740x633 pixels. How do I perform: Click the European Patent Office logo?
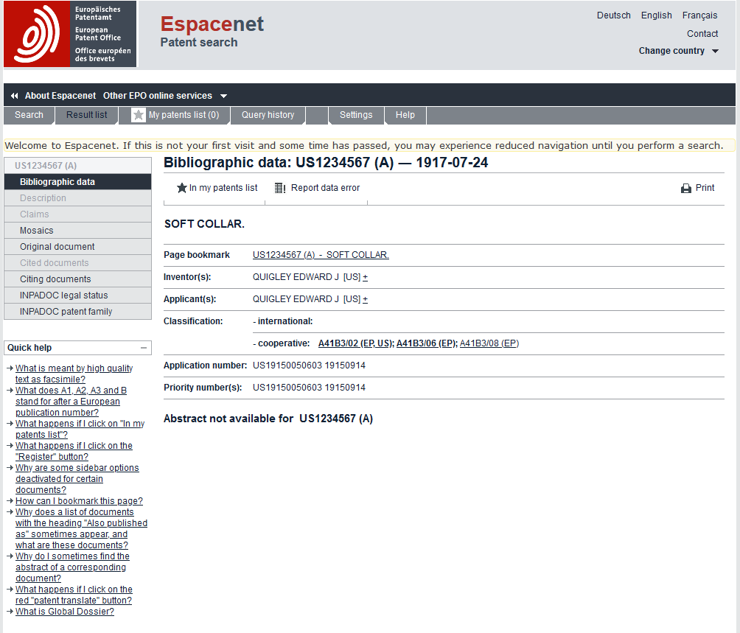pyautogui.click(x=70, y=35)
